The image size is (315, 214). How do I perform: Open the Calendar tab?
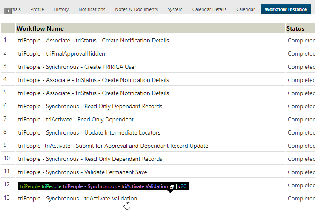246,9
